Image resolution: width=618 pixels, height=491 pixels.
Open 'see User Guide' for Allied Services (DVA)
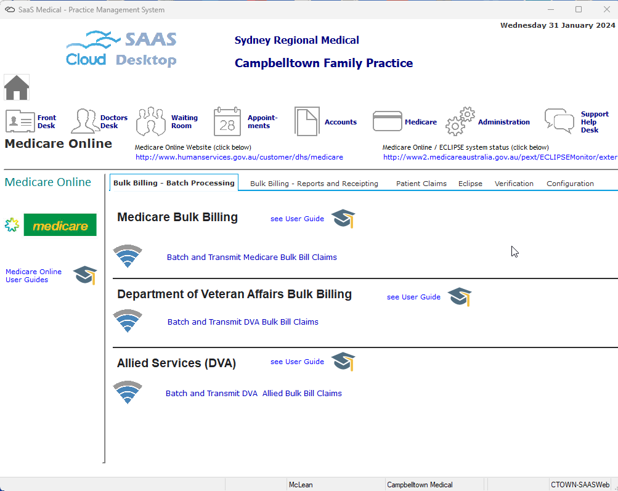tap(297, 362)
